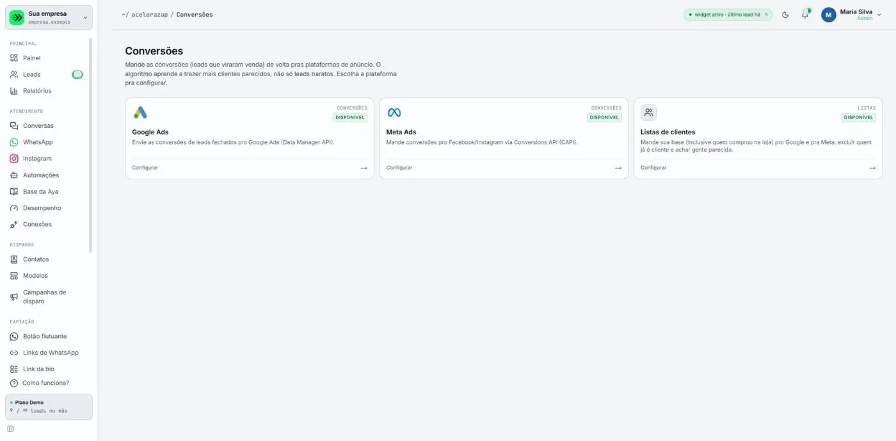The height and width of the screenshot is (441, 896).
Task: Open the Link da bio icon
Action: (x=14, y=369)
